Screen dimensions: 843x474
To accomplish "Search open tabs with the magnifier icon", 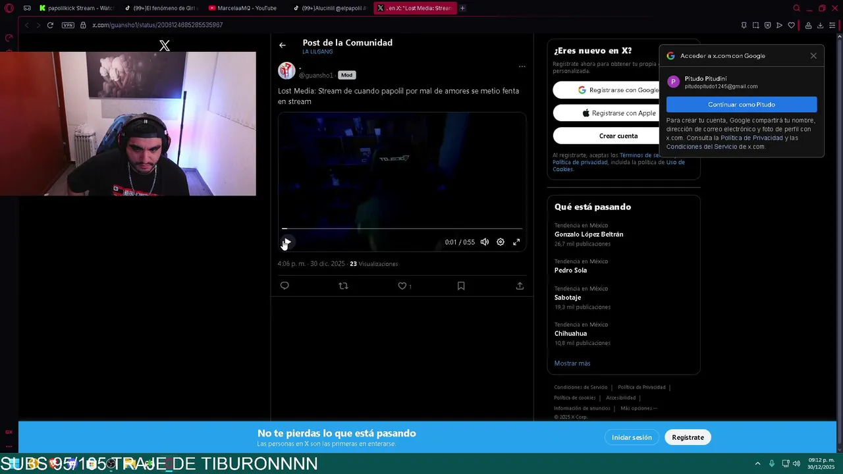I will pos(796,8).
